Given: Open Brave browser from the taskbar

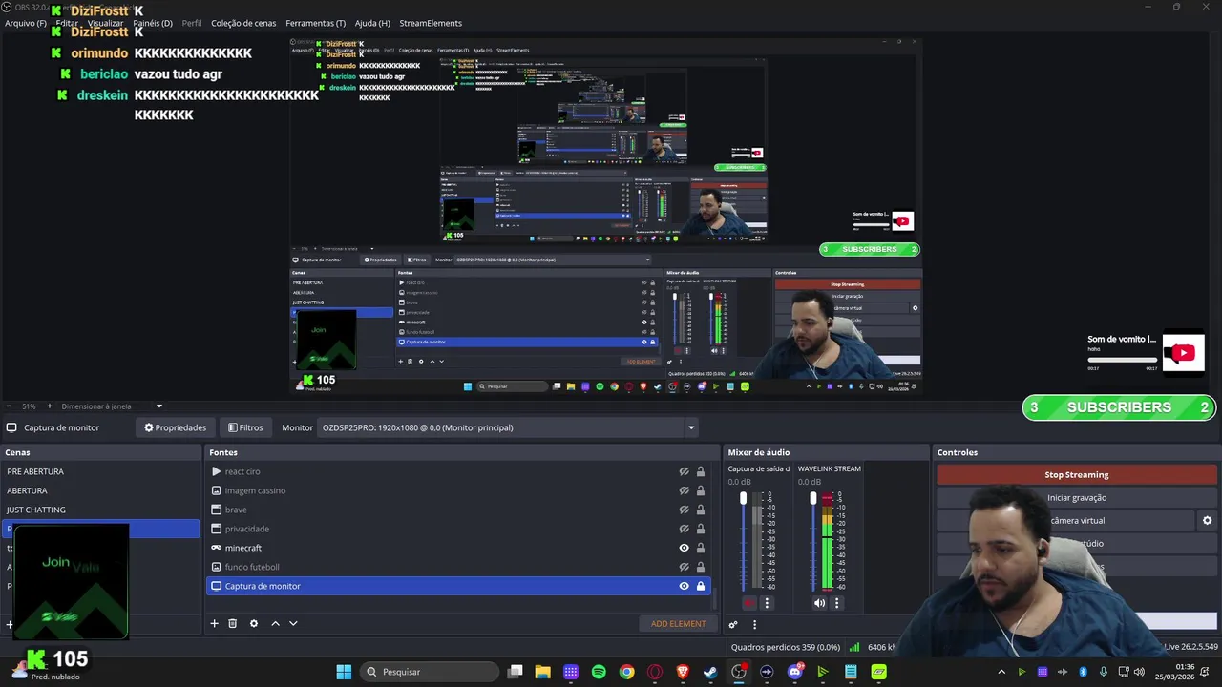Looking at the screenshot, I should click(683, 672).
